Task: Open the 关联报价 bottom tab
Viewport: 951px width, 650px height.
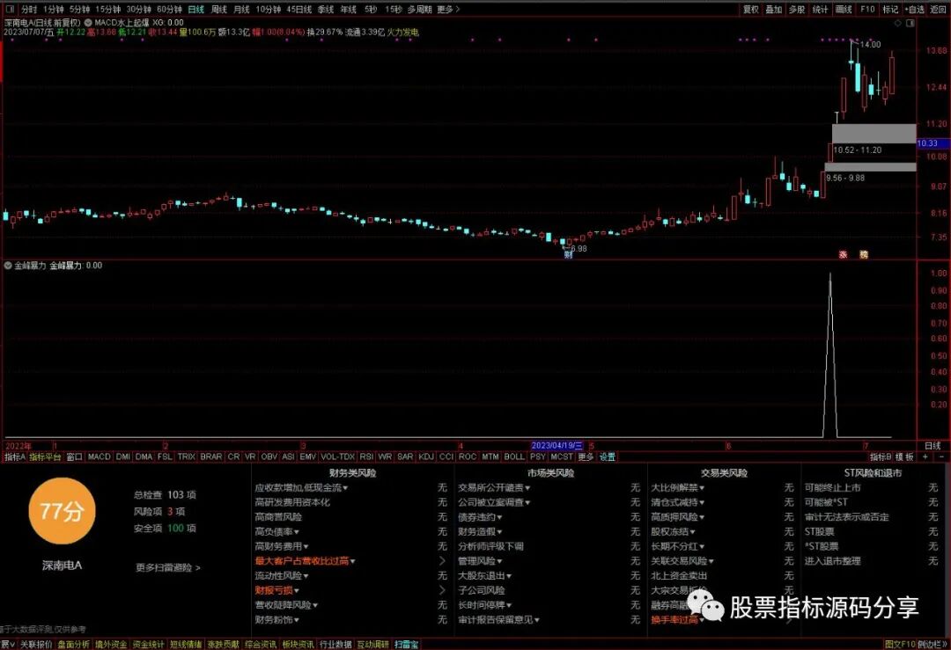Action: 36,645
